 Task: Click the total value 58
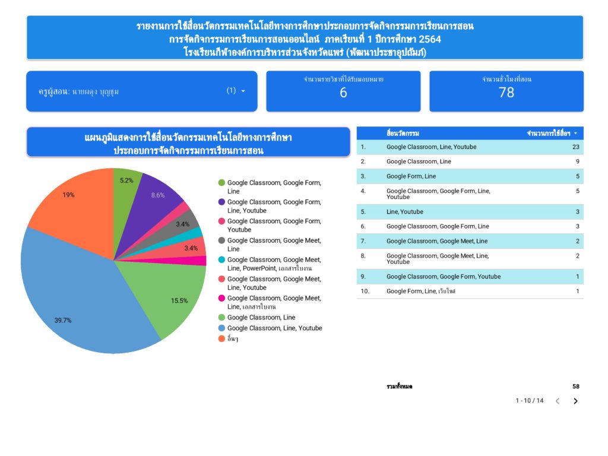tap(575, 387)
